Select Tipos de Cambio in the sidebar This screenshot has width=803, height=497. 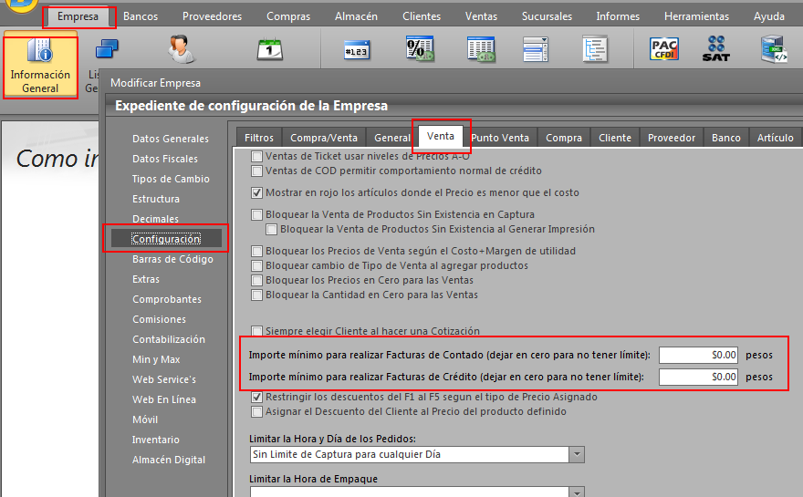171,179
